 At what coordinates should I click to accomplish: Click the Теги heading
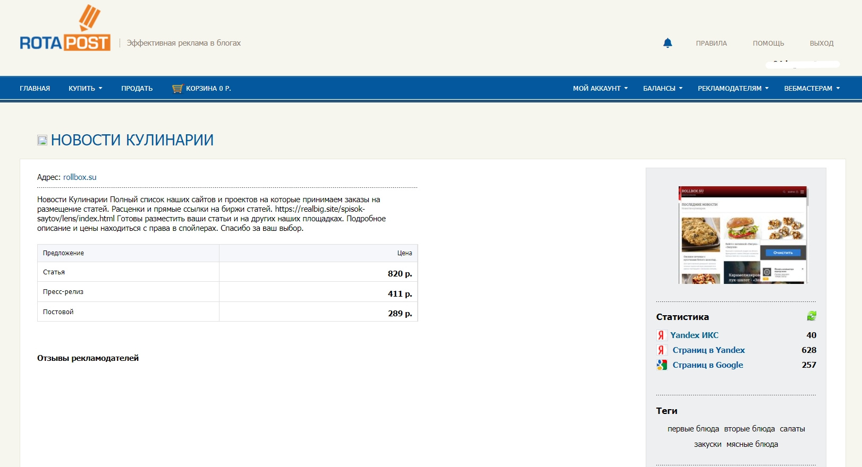[666, 411]
